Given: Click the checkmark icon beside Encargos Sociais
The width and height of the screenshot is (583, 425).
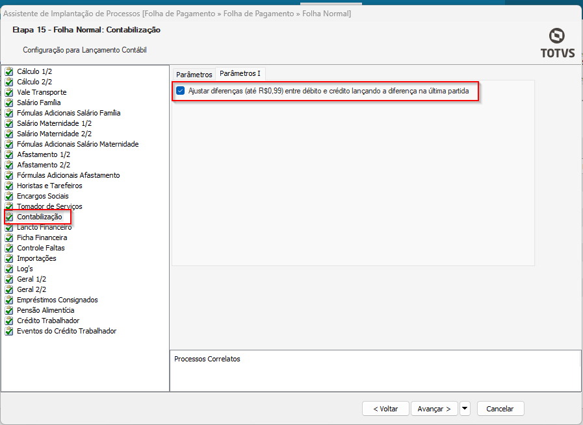Looking at the screenshot, I should click(9, 196).
